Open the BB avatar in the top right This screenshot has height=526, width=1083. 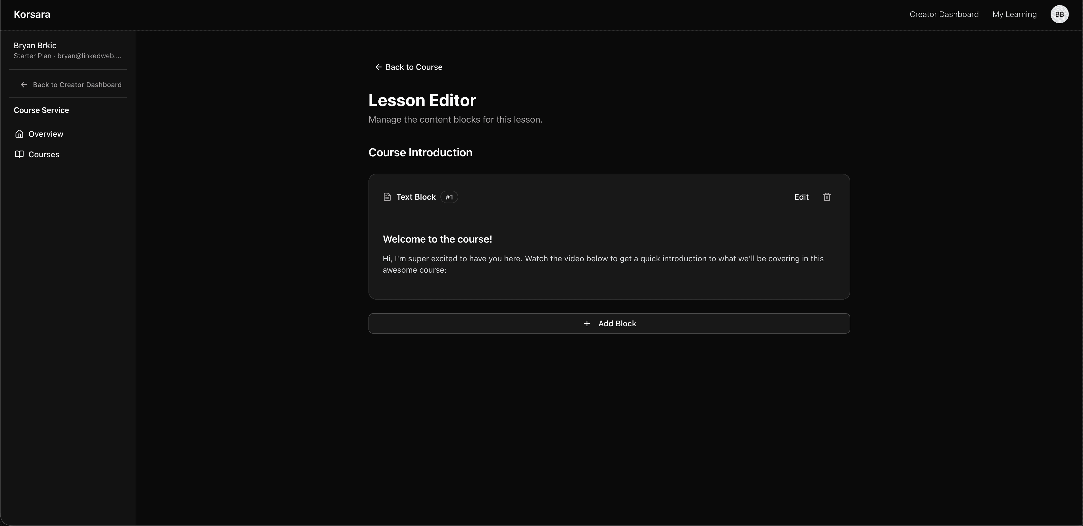(1059, 14)
